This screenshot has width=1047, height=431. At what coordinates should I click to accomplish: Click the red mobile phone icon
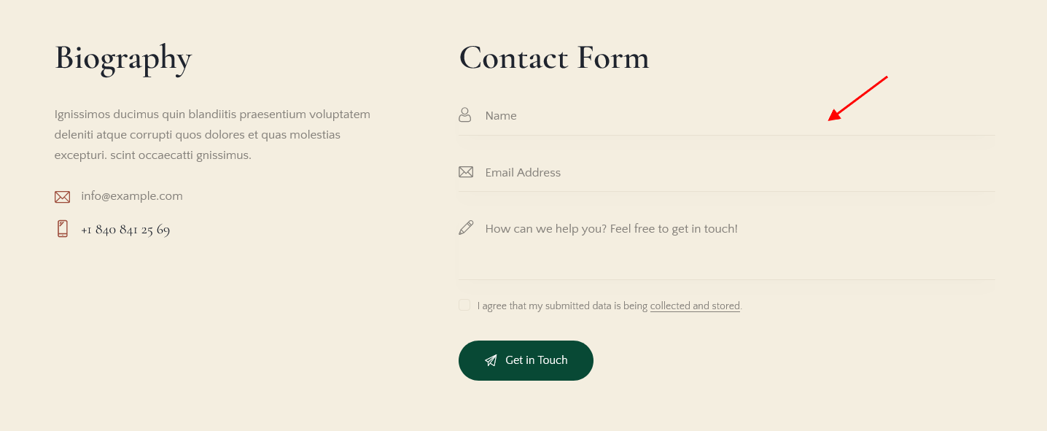pyautogui.click(x=63, y=229)
